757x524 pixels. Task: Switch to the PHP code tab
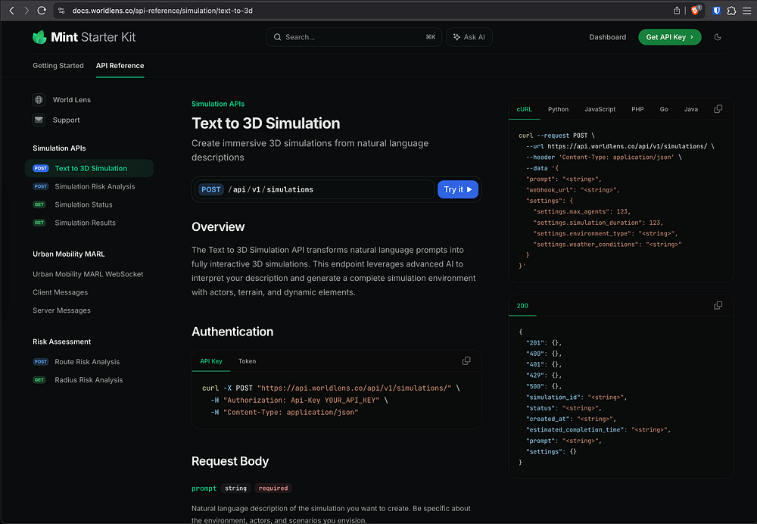coord(637,109)
